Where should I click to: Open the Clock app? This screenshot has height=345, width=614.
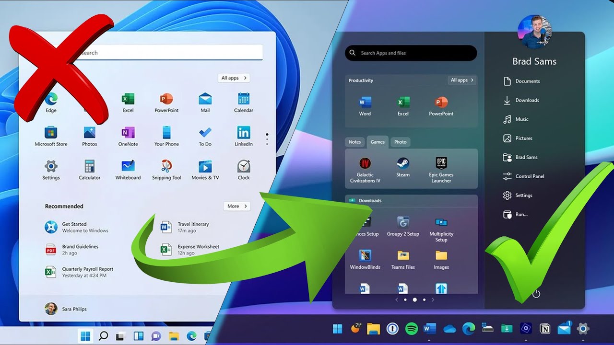pyautogui.click(x=244, y=170)
